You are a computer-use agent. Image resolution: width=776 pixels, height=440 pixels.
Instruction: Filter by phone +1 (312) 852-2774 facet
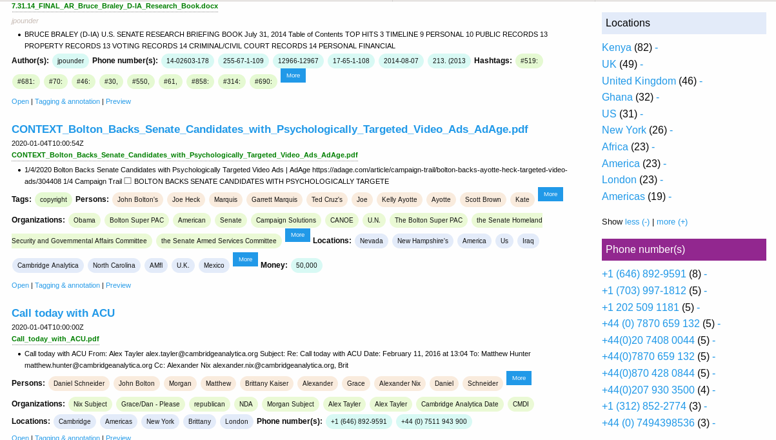point(644,406)
